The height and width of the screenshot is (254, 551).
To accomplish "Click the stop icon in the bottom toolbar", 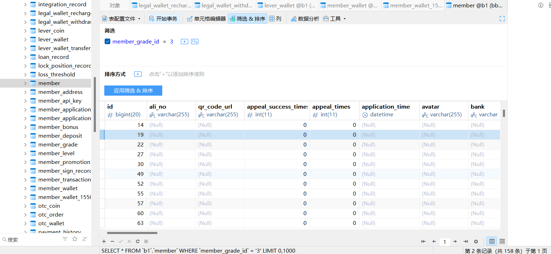I will click(146, 241).
